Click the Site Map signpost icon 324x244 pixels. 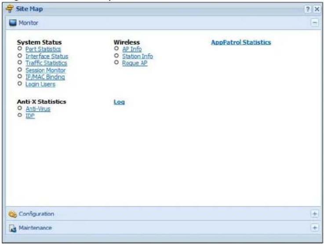point(10,9)
